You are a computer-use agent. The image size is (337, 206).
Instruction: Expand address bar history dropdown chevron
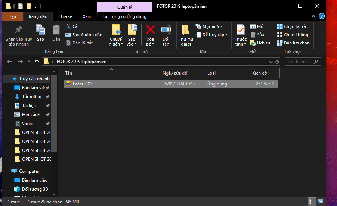pos(270,62)
